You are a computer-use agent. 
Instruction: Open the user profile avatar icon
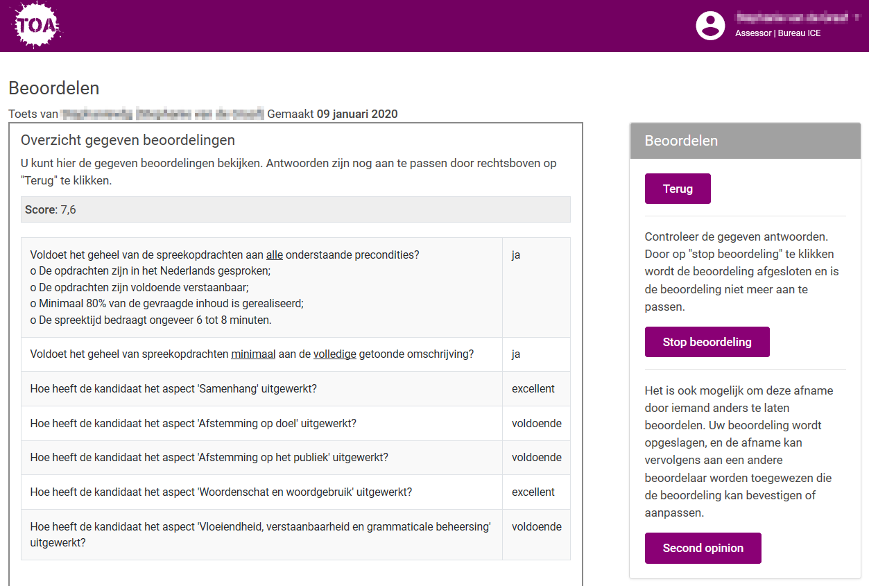pyautogui.click(x=710, y=26)
